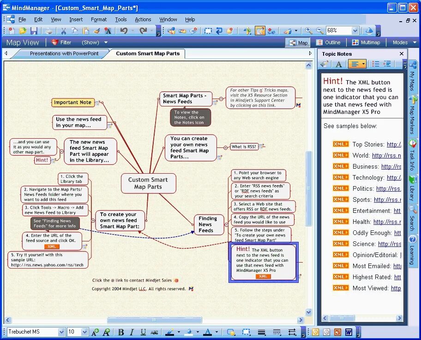The width and height of the screenshot is (421, 340).
Task: Open the highlight color dropdown arrow
Action: tap(179, 332)
